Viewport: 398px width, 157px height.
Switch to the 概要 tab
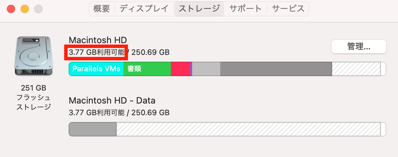[x=102, y=9]
